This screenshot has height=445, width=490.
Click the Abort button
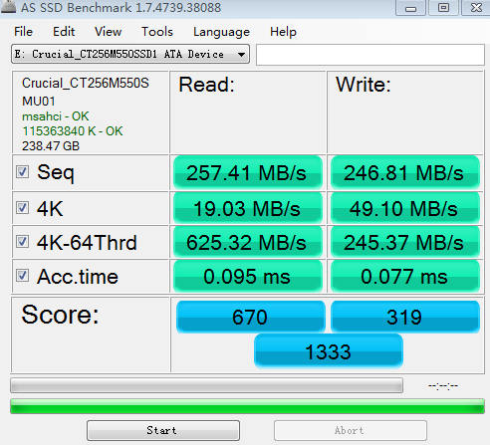[351, 430]
